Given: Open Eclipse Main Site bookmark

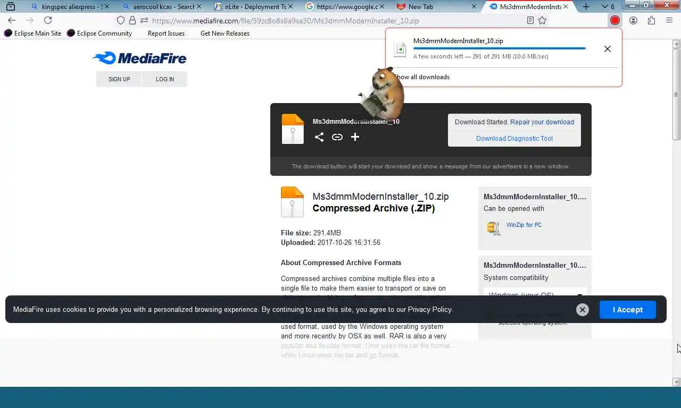Looking at the screenshot, I should [x=33, y=33].
